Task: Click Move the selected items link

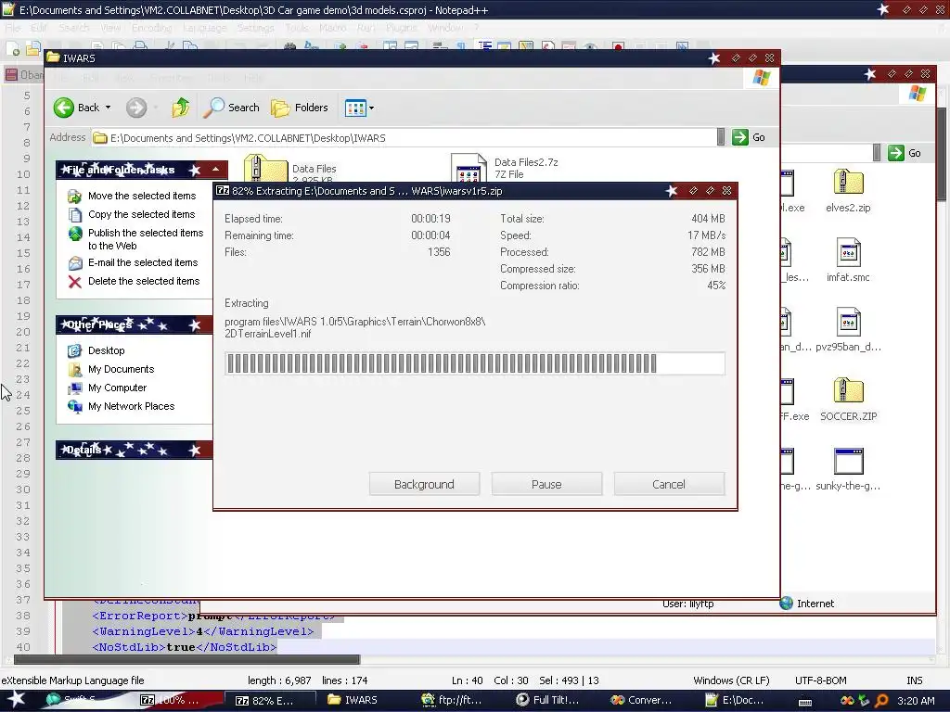Action: tap(142, 197)
